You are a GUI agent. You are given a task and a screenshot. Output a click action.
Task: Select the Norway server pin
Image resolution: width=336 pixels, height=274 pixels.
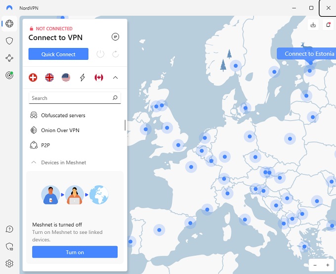click(236, 66)
